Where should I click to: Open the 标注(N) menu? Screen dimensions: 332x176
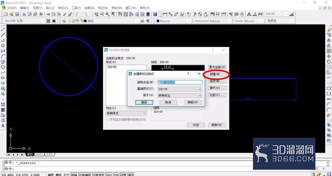point(103,8)
